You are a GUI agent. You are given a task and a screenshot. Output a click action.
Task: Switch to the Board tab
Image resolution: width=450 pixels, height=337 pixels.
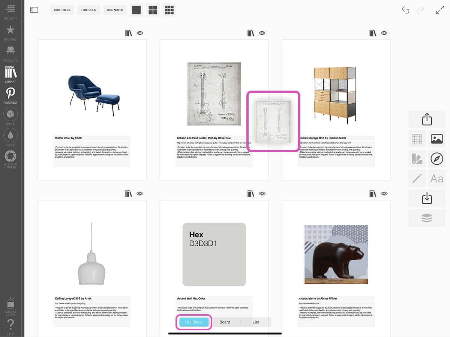(225, 322)
